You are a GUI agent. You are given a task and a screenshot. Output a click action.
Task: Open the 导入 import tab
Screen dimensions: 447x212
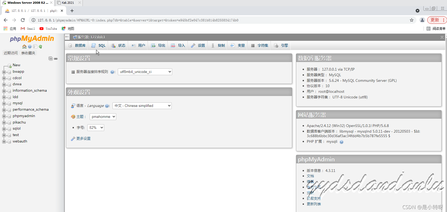pyautogui.click(x=178, y=45)
